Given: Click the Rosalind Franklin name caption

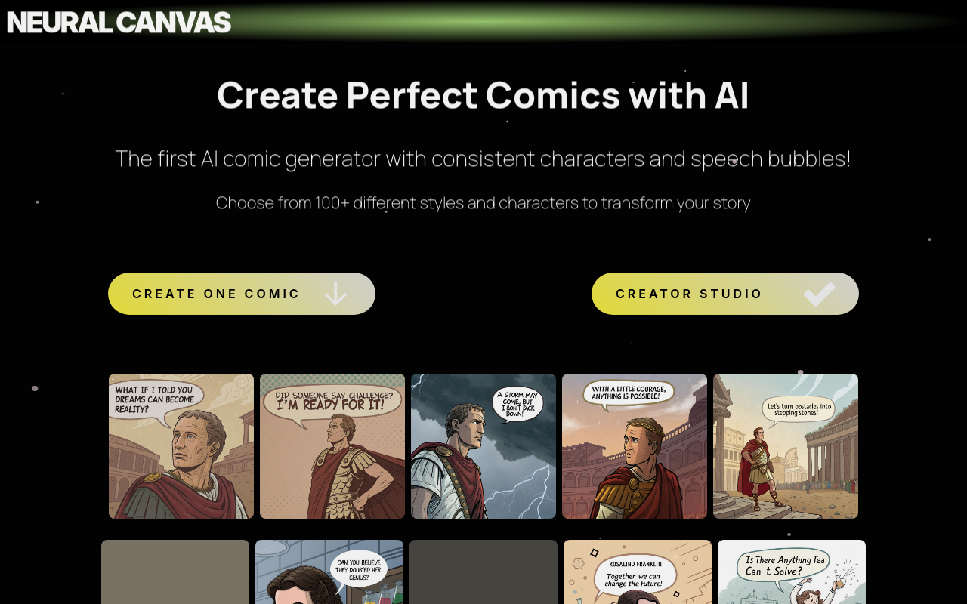Looking at the screenshot, I should tap(635, 563).
